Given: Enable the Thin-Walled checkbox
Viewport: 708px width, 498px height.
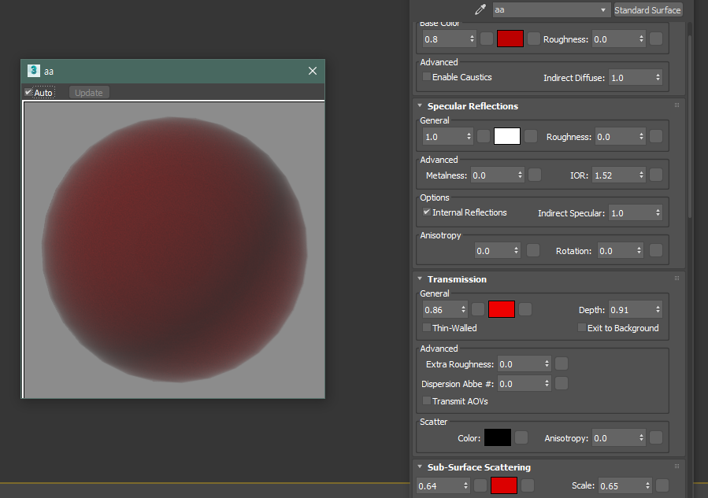Looking at the screenshot, I should tap(427, 328).
